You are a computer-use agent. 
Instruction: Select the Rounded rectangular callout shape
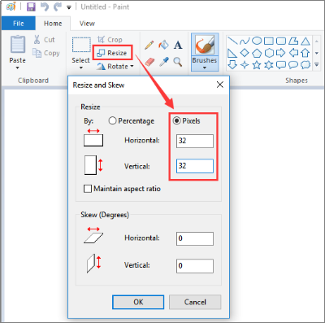coord(281,65)
